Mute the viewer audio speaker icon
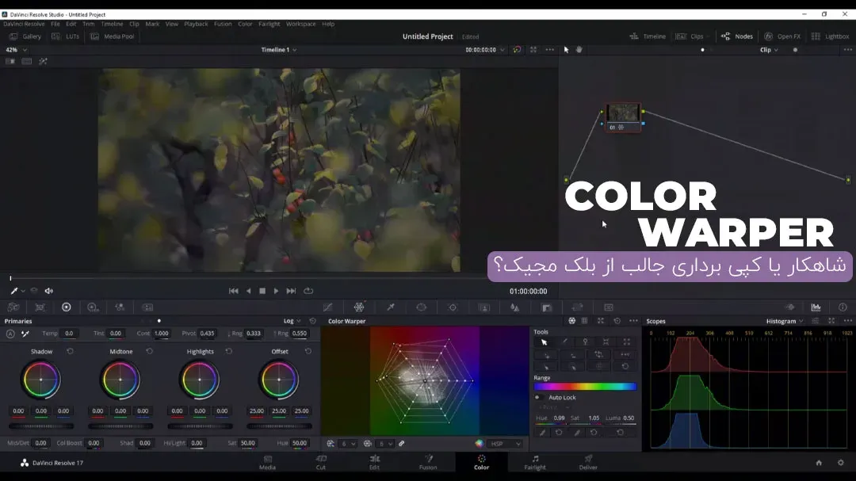856x481 pixels. tap(49, 291)
